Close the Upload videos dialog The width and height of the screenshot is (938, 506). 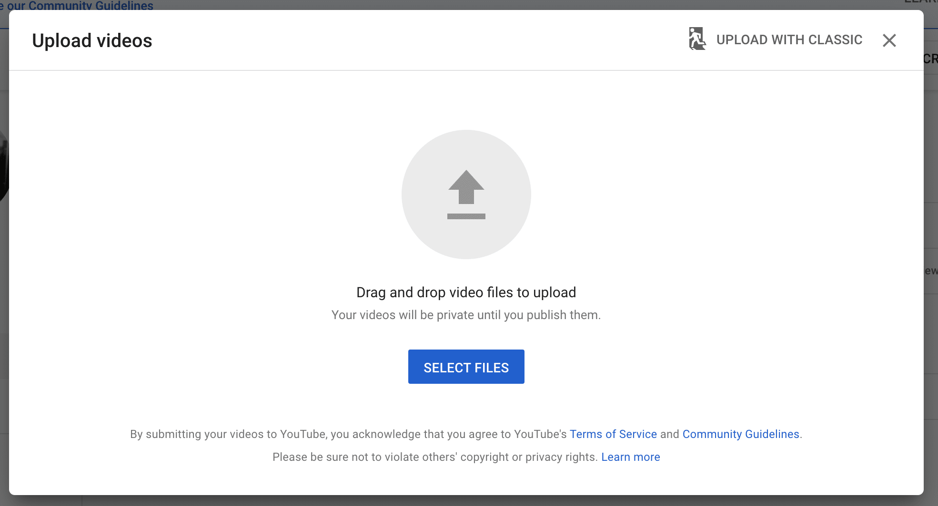[889, 40]
